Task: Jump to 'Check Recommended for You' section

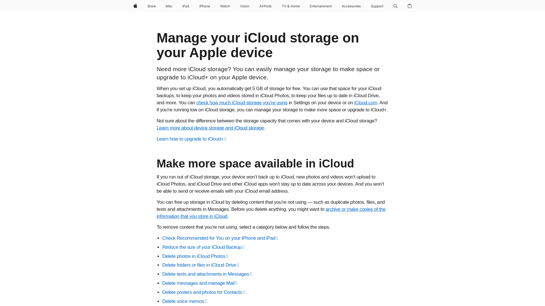Action: click(220, 238)
